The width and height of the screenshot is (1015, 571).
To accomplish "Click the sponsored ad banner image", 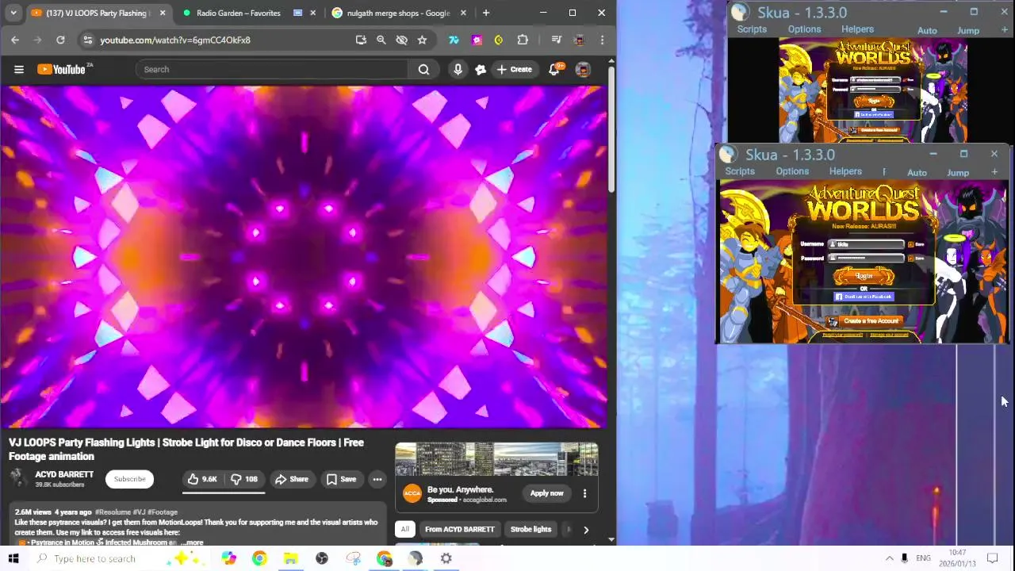I will (496, 460).
